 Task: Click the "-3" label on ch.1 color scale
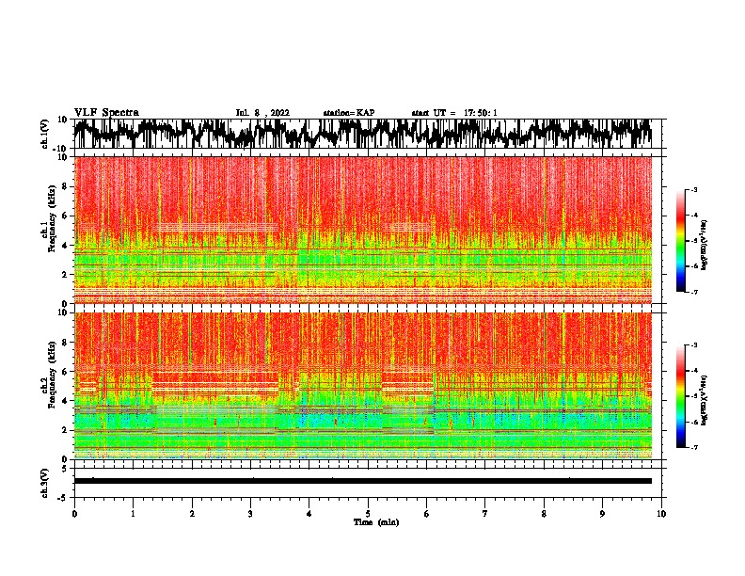(x=694, y=190)
